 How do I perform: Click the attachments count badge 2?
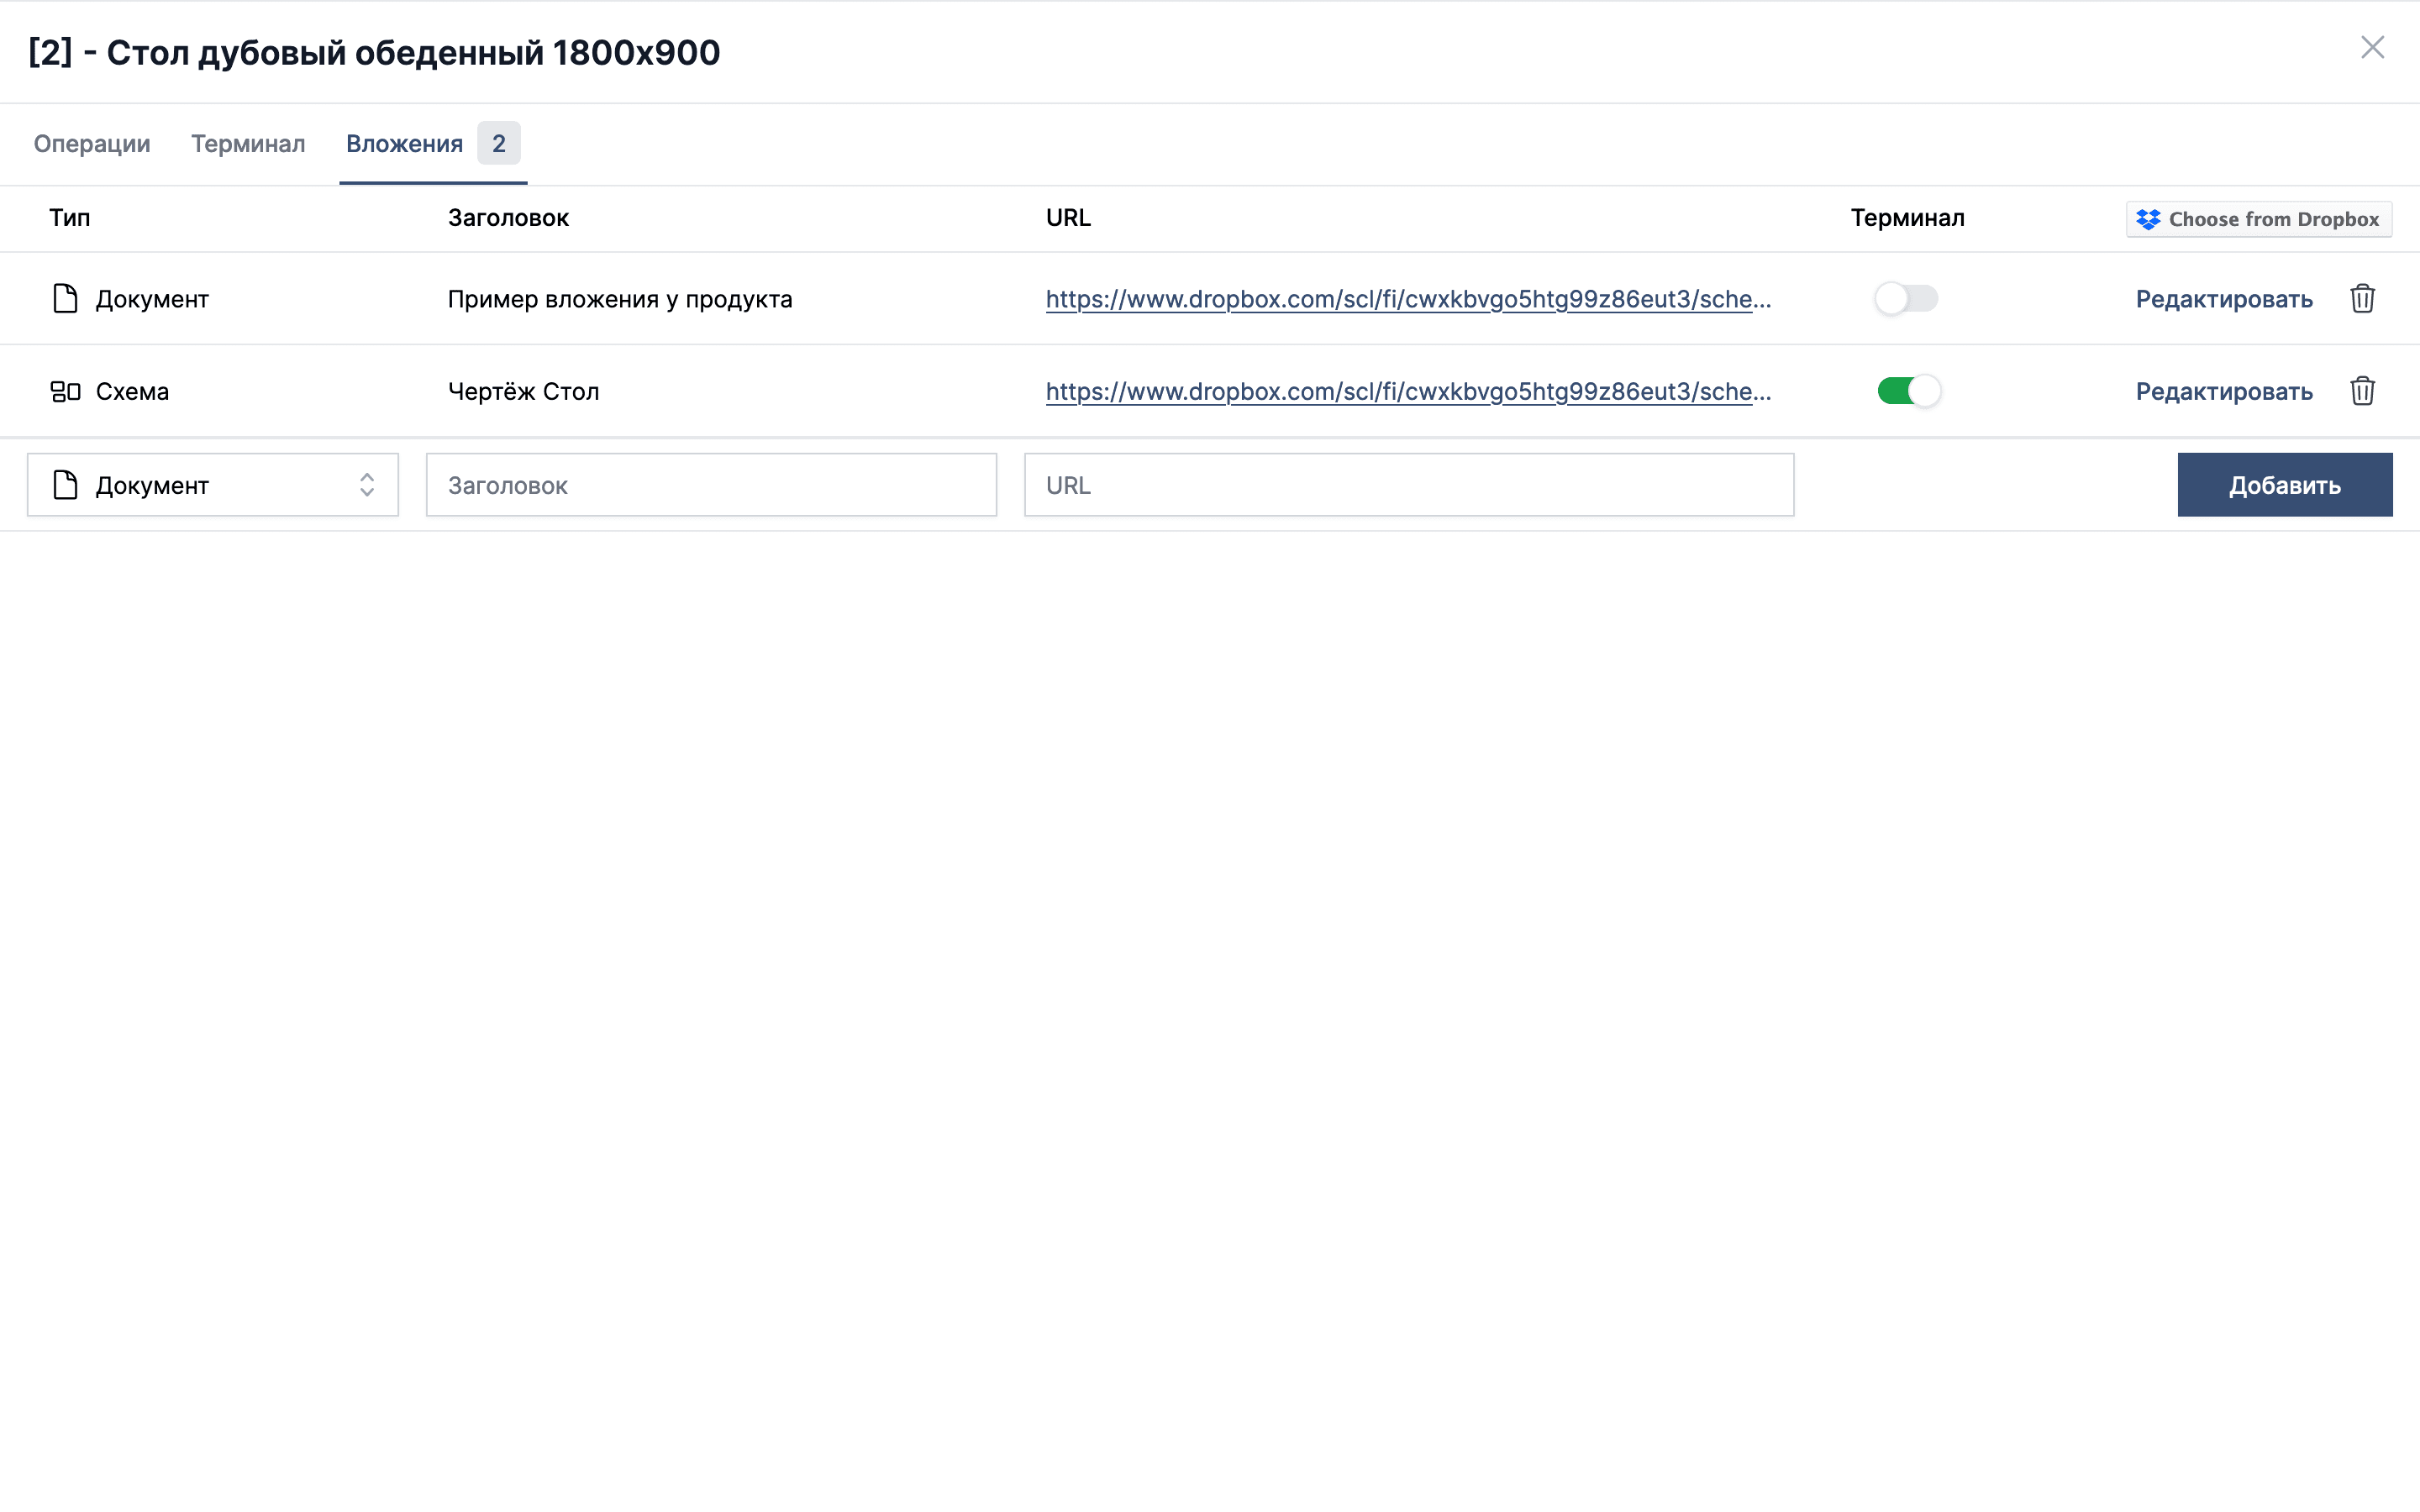pos(498,143)
